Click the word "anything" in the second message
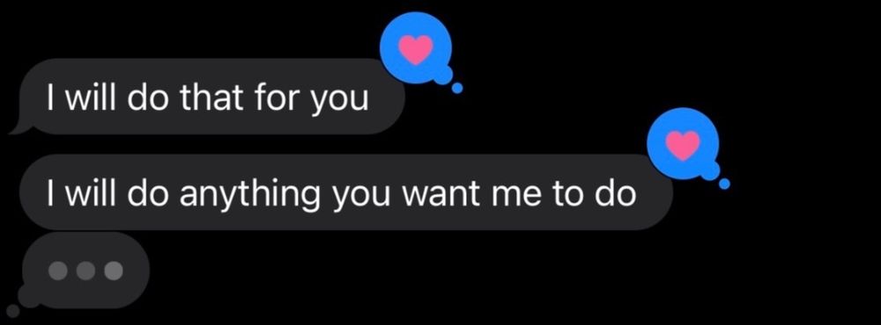881x325 pixels. [251, 195]
